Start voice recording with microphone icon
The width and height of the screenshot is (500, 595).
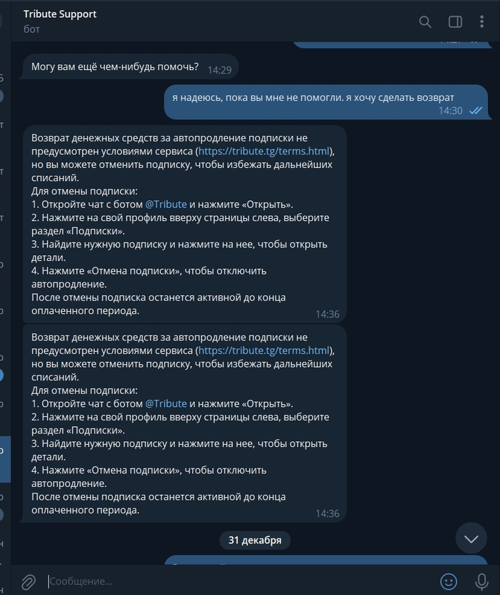[x=481, y=581]
